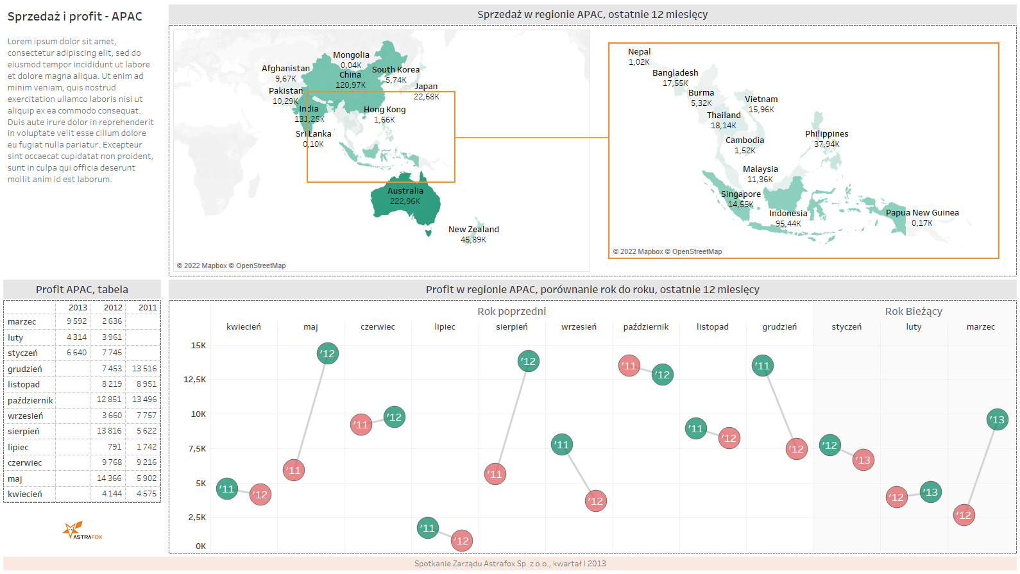Select the green '11 marker for grudzień

[763, 366]
